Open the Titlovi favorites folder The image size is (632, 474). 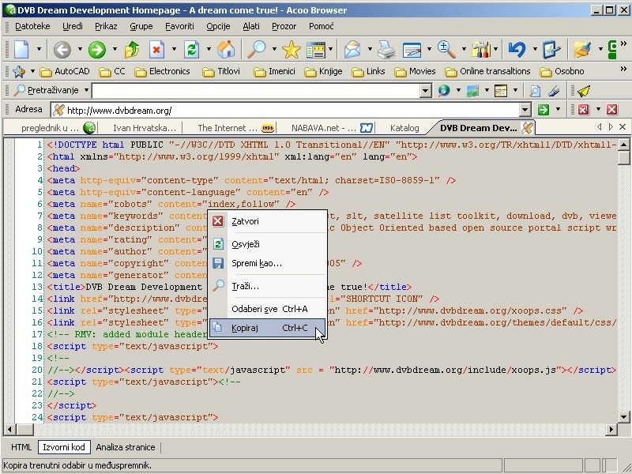point(221,71)
